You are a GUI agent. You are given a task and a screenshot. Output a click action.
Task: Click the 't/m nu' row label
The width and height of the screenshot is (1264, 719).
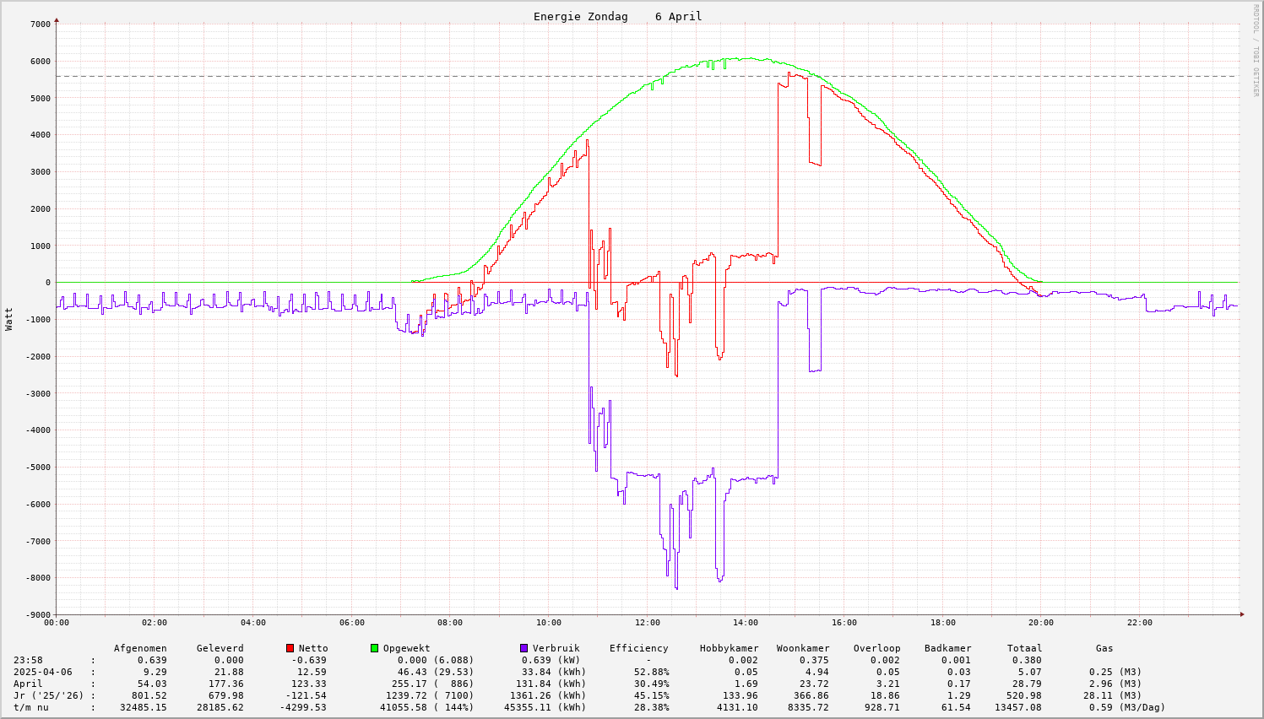pyautogui.click(x=30, y=707)
